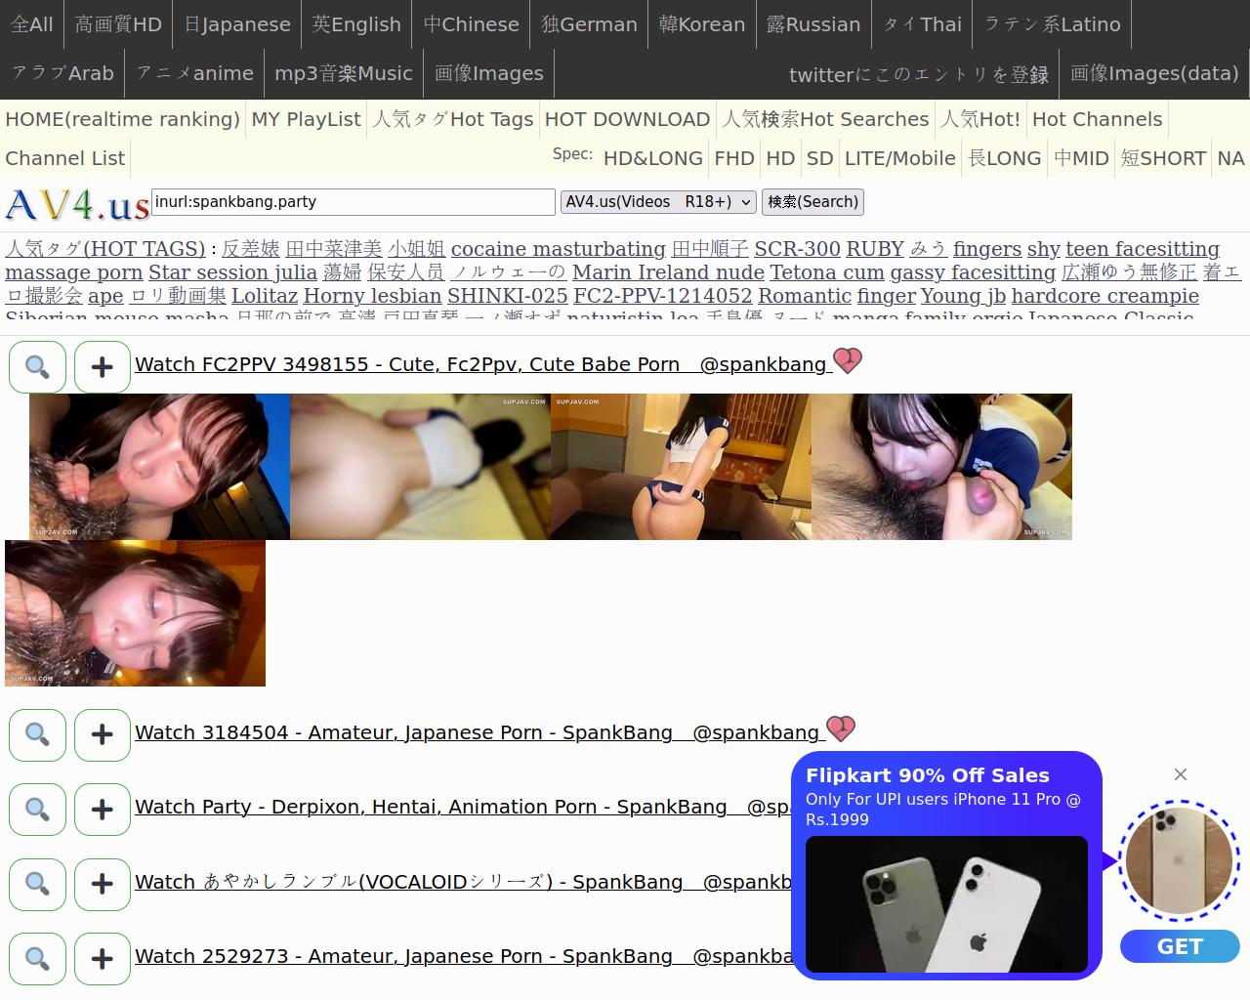1250x1000 pixels.
Task: Filter by NA spec
Action: tap(1231, 158)
